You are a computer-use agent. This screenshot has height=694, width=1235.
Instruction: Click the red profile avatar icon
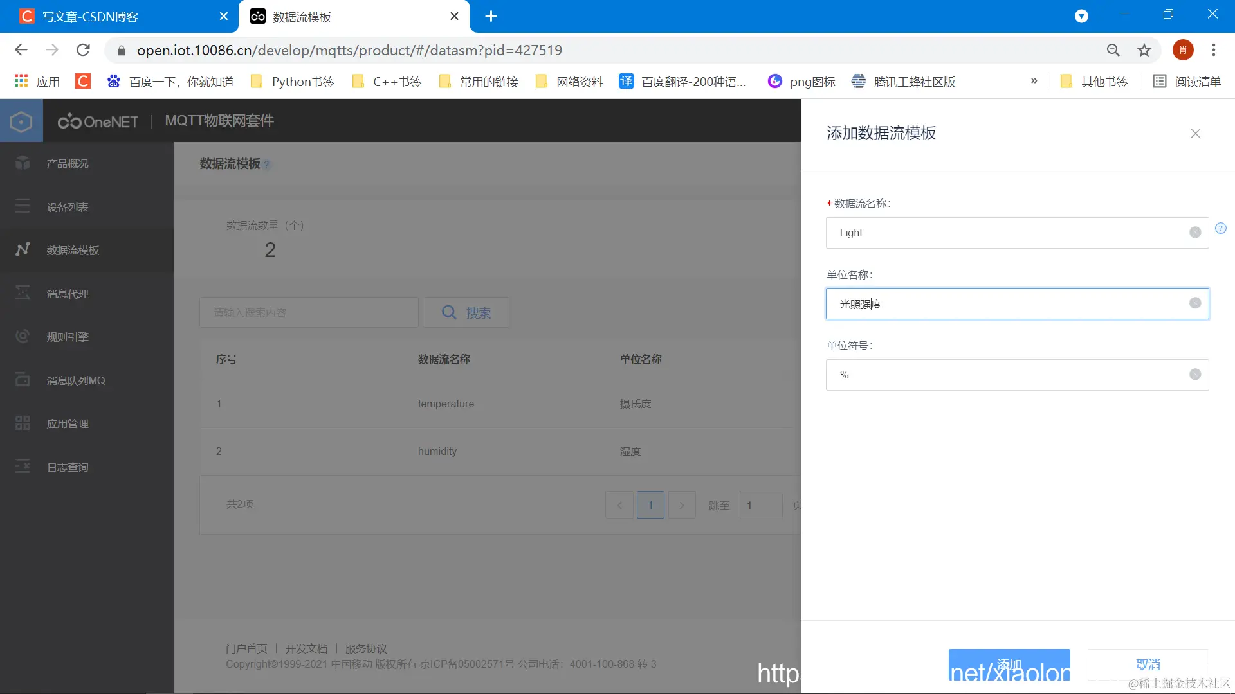point(1182,50)
